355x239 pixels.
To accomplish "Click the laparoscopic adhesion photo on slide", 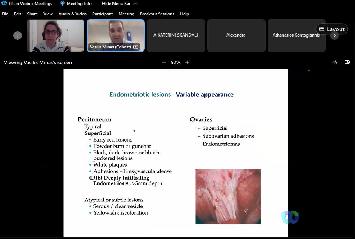I will [x=228, y=197].
